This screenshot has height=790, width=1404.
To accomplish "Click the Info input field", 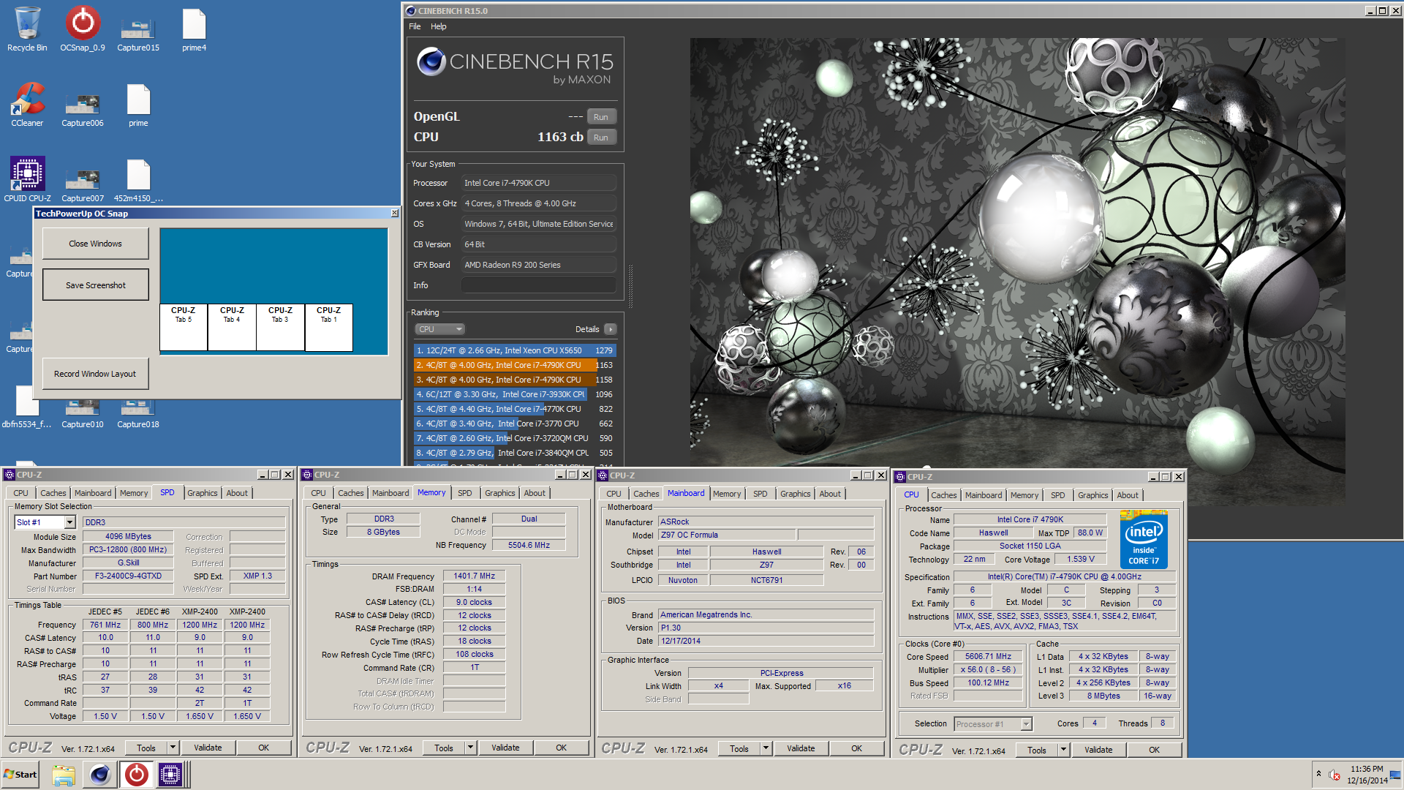I will (x=539, y=285).
